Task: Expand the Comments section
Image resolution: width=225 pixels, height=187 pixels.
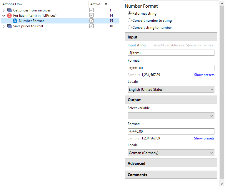Action: coord(171,175)
